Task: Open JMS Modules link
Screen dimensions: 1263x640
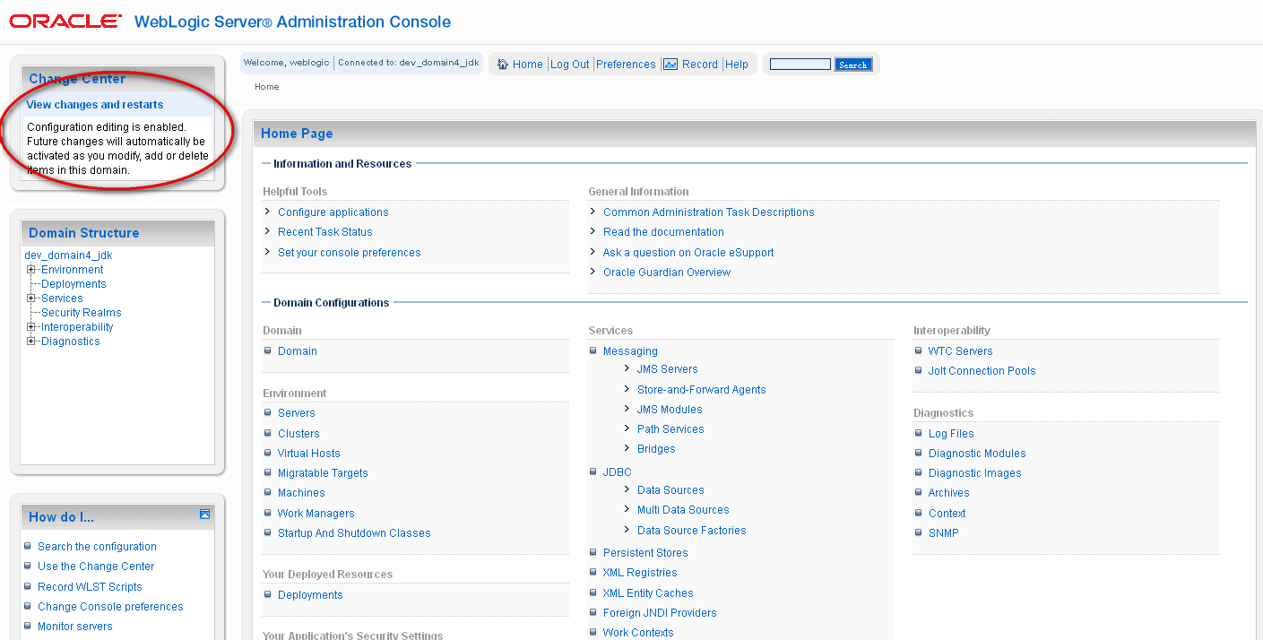Action: tap(670, 410)
